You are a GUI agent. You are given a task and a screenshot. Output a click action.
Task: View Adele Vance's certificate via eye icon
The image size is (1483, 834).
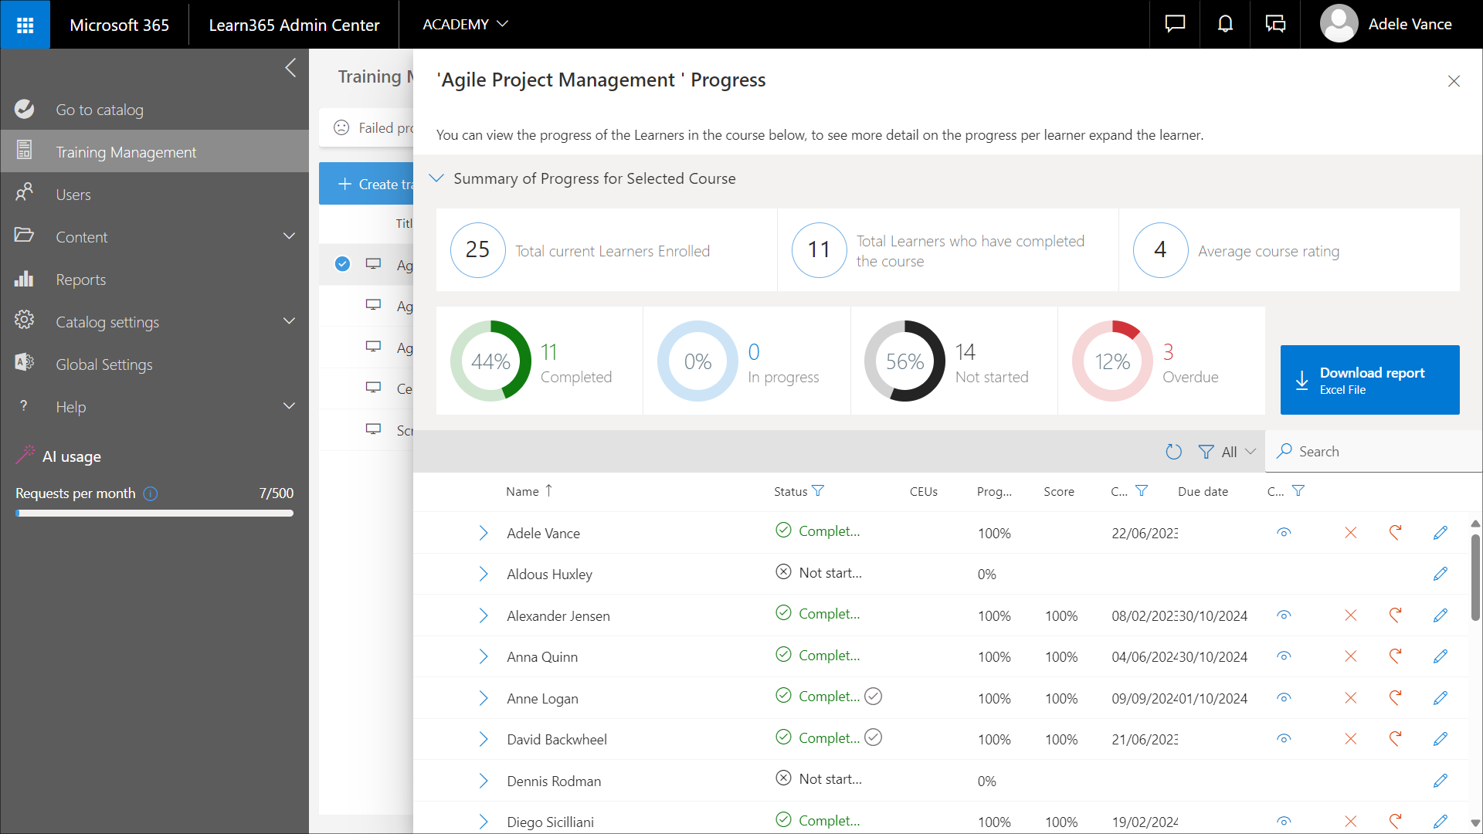(x=1284, y=533)
